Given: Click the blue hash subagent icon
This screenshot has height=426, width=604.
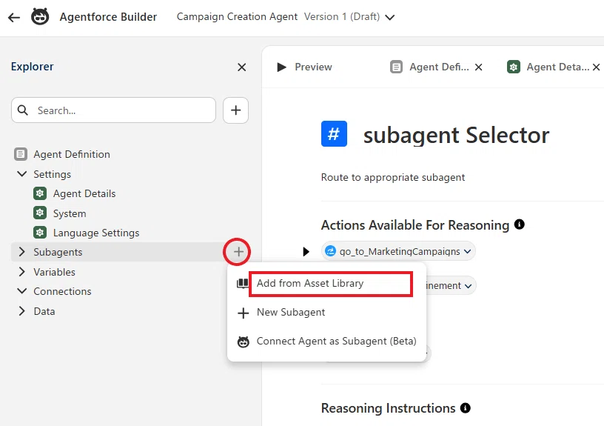Looking at the screenshot, I should (334, 134).
